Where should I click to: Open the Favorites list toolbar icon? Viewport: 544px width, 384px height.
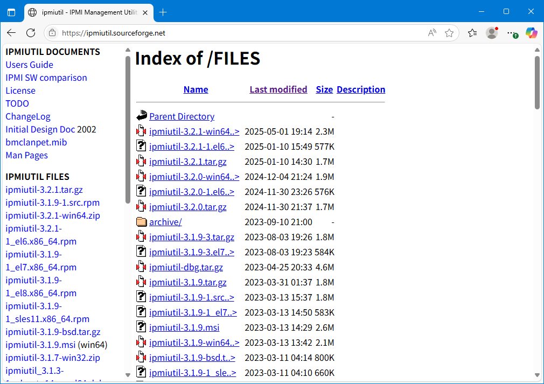point(472,33)
